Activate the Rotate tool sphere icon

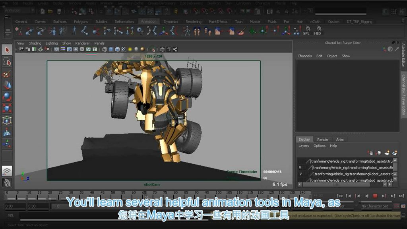tap(7, 97)
